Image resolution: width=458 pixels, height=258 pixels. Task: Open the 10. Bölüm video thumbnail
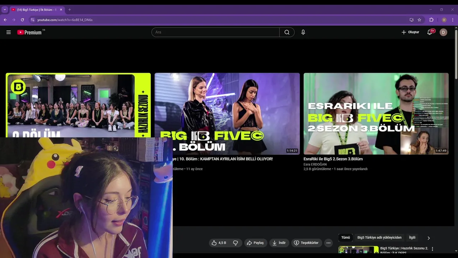click(227, 114)
